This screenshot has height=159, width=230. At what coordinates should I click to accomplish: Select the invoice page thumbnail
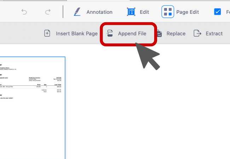click(33, 108)
